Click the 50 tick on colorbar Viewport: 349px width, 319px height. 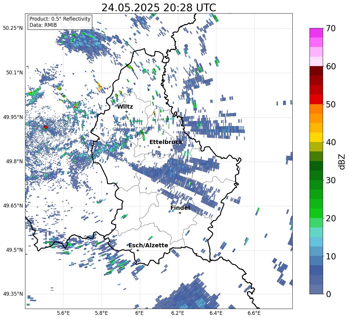pyautogui.click(x=331, y=104)
